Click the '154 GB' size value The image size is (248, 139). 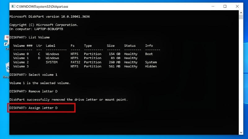click(x=114, y=54)
